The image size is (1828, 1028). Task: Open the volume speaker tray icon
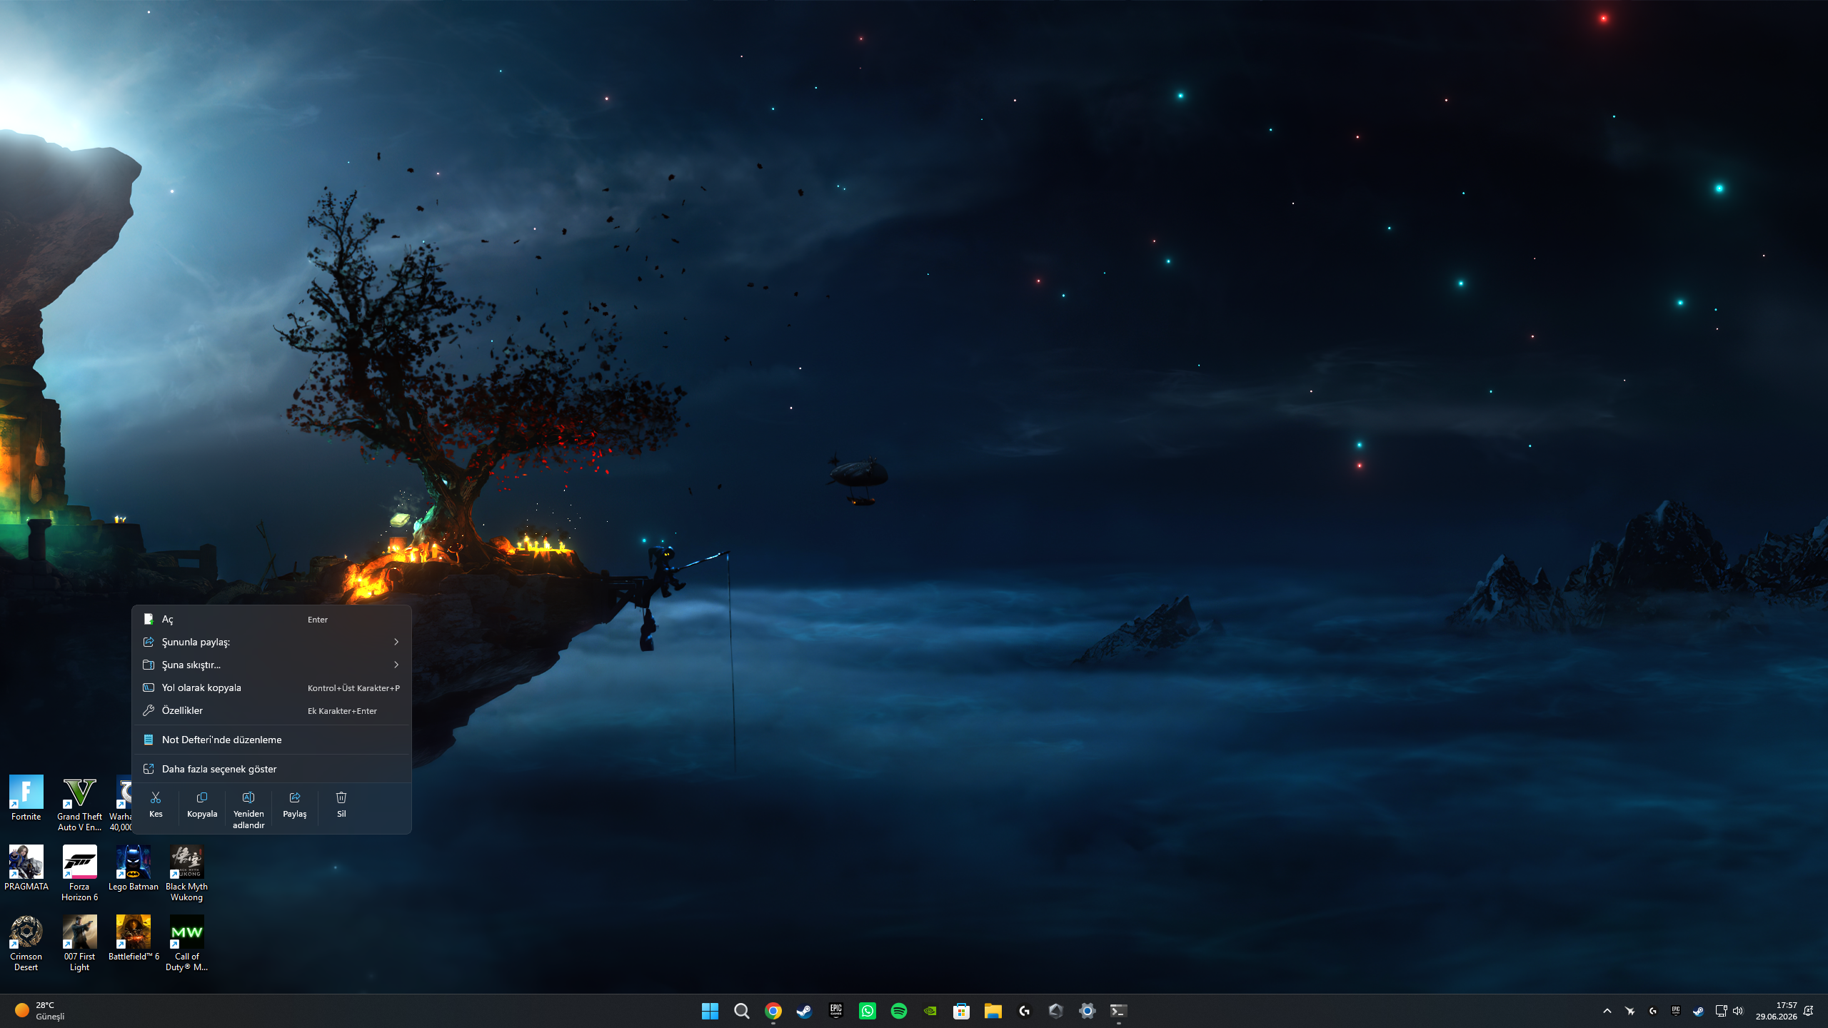point(1738,1011)
